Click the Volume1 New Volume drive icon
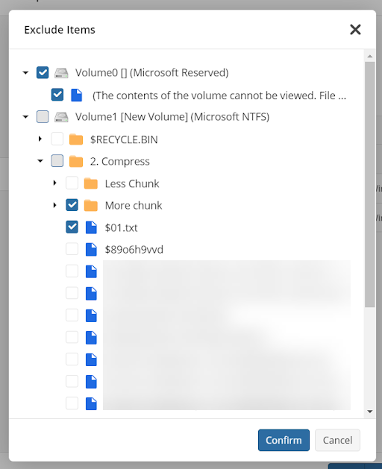This screenshot has height=469, width=382. point(61,117)
